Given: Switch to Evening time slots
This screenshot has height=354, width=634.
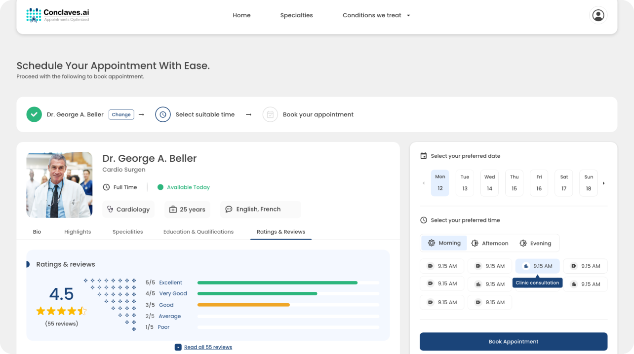Looking at the screenshot, I should 535,243.
